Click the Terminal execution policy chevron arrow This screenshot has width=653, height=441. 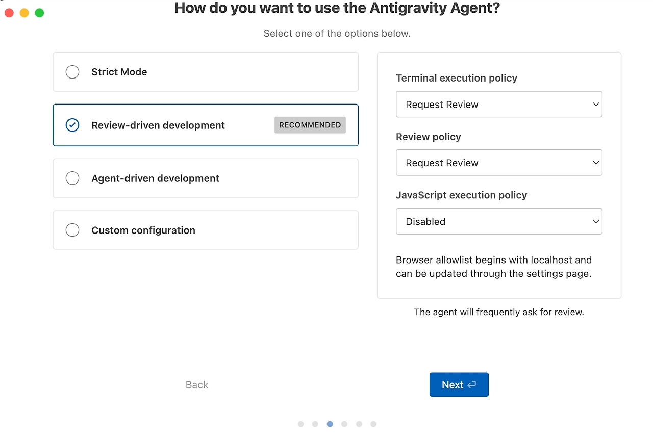pyautogui.click(x=595, y=105)
